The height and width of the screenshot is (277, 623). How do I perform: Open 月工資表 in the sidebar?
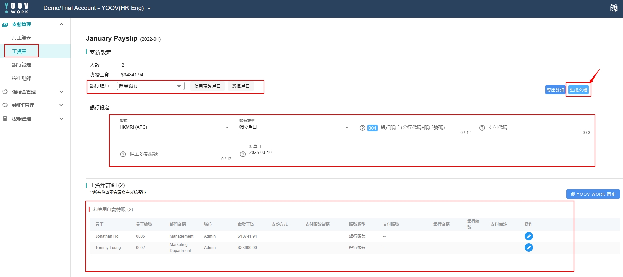coord(22,38)
